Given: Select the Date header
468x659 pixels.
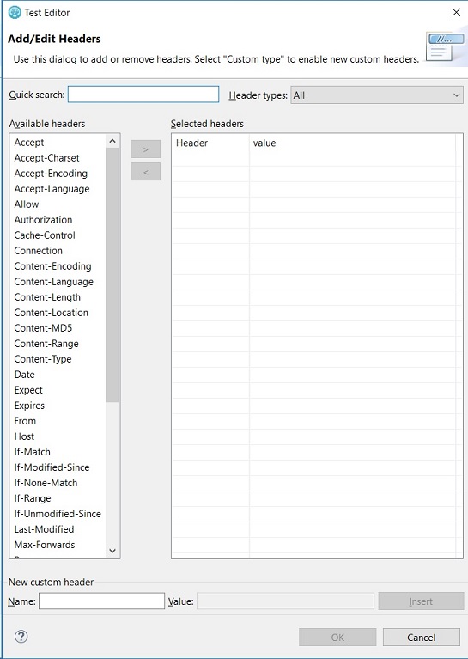Looking at the screenshot, I should tap(24, 375).
